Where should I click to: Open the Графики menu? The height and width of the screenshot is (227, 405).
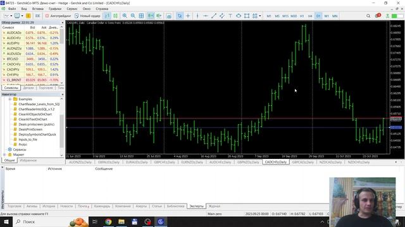(x=55, y=9)
